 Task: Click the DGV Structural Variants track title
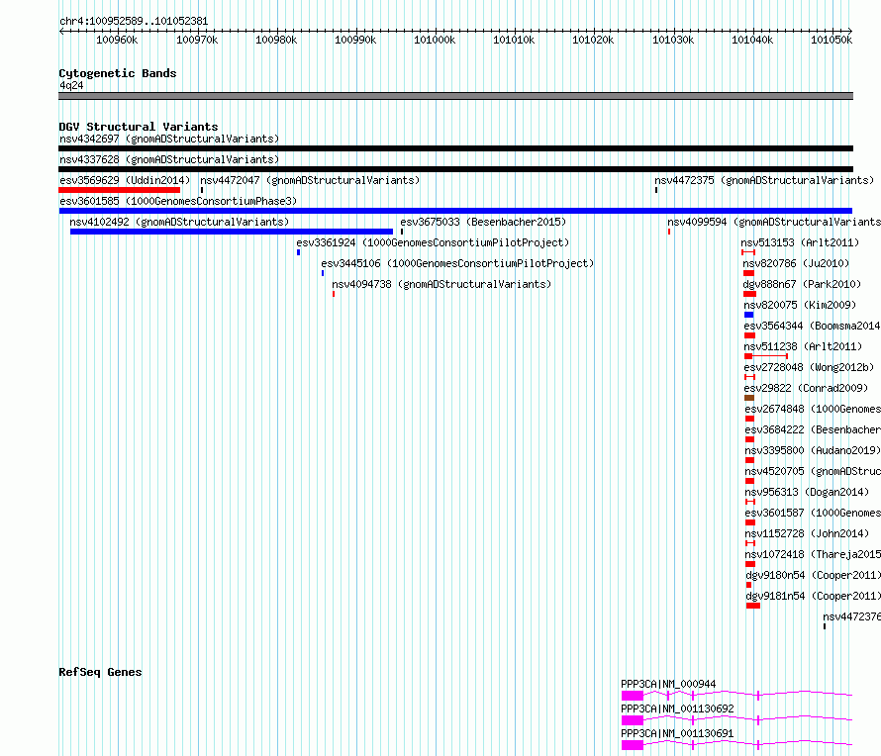click(x=139, y=127)
